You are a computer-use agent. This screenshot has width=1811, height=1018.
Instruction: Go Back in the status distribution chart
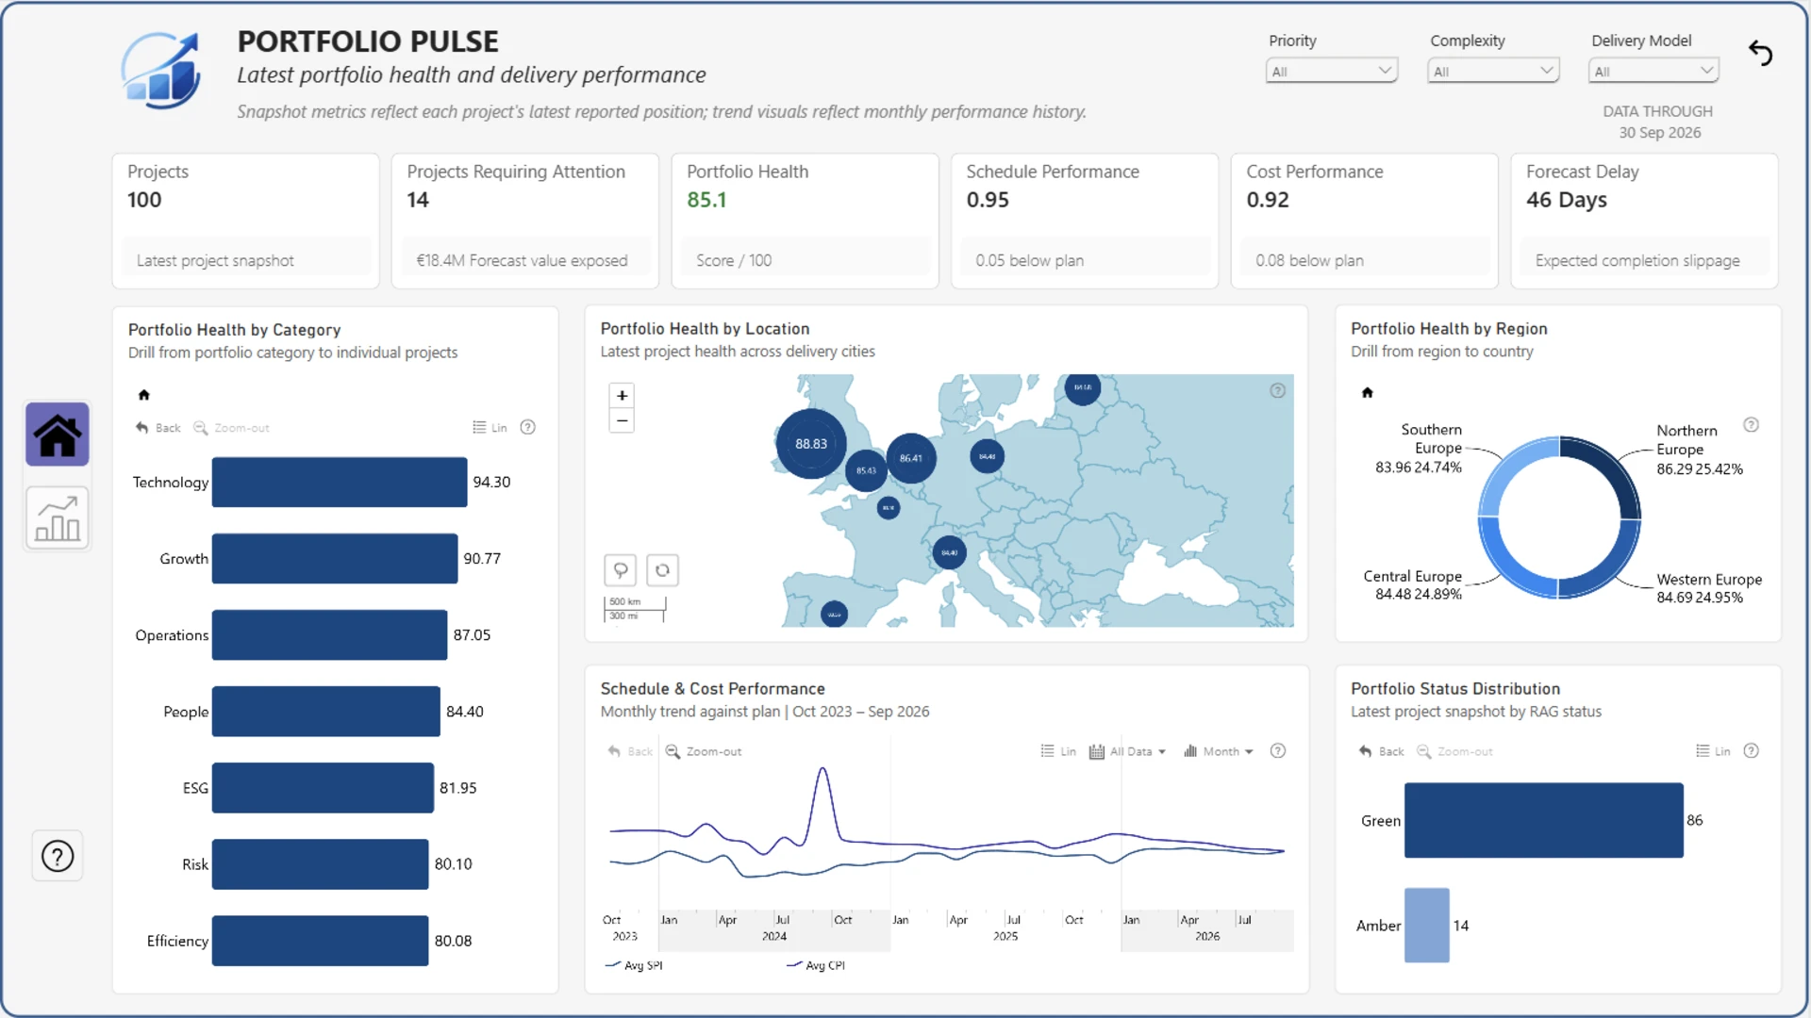pos(1381,751)
